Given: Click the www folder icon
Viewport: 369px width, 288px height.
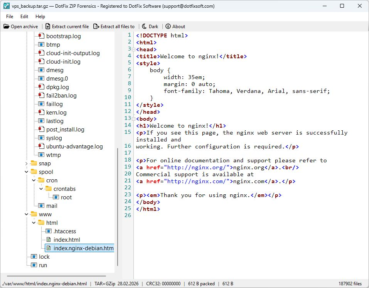Looking at the screenshot, I should click(x=34, y=214).
